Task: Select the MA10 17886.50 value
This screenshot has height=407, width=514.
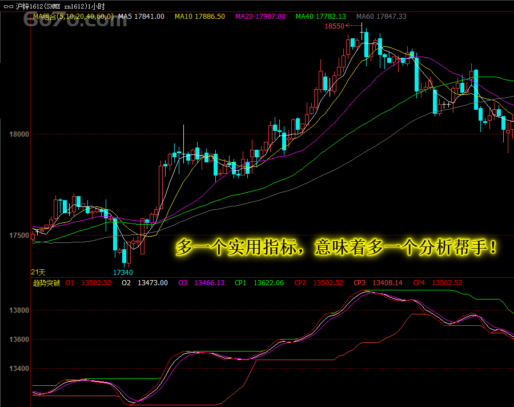Action: click(200, 17)
